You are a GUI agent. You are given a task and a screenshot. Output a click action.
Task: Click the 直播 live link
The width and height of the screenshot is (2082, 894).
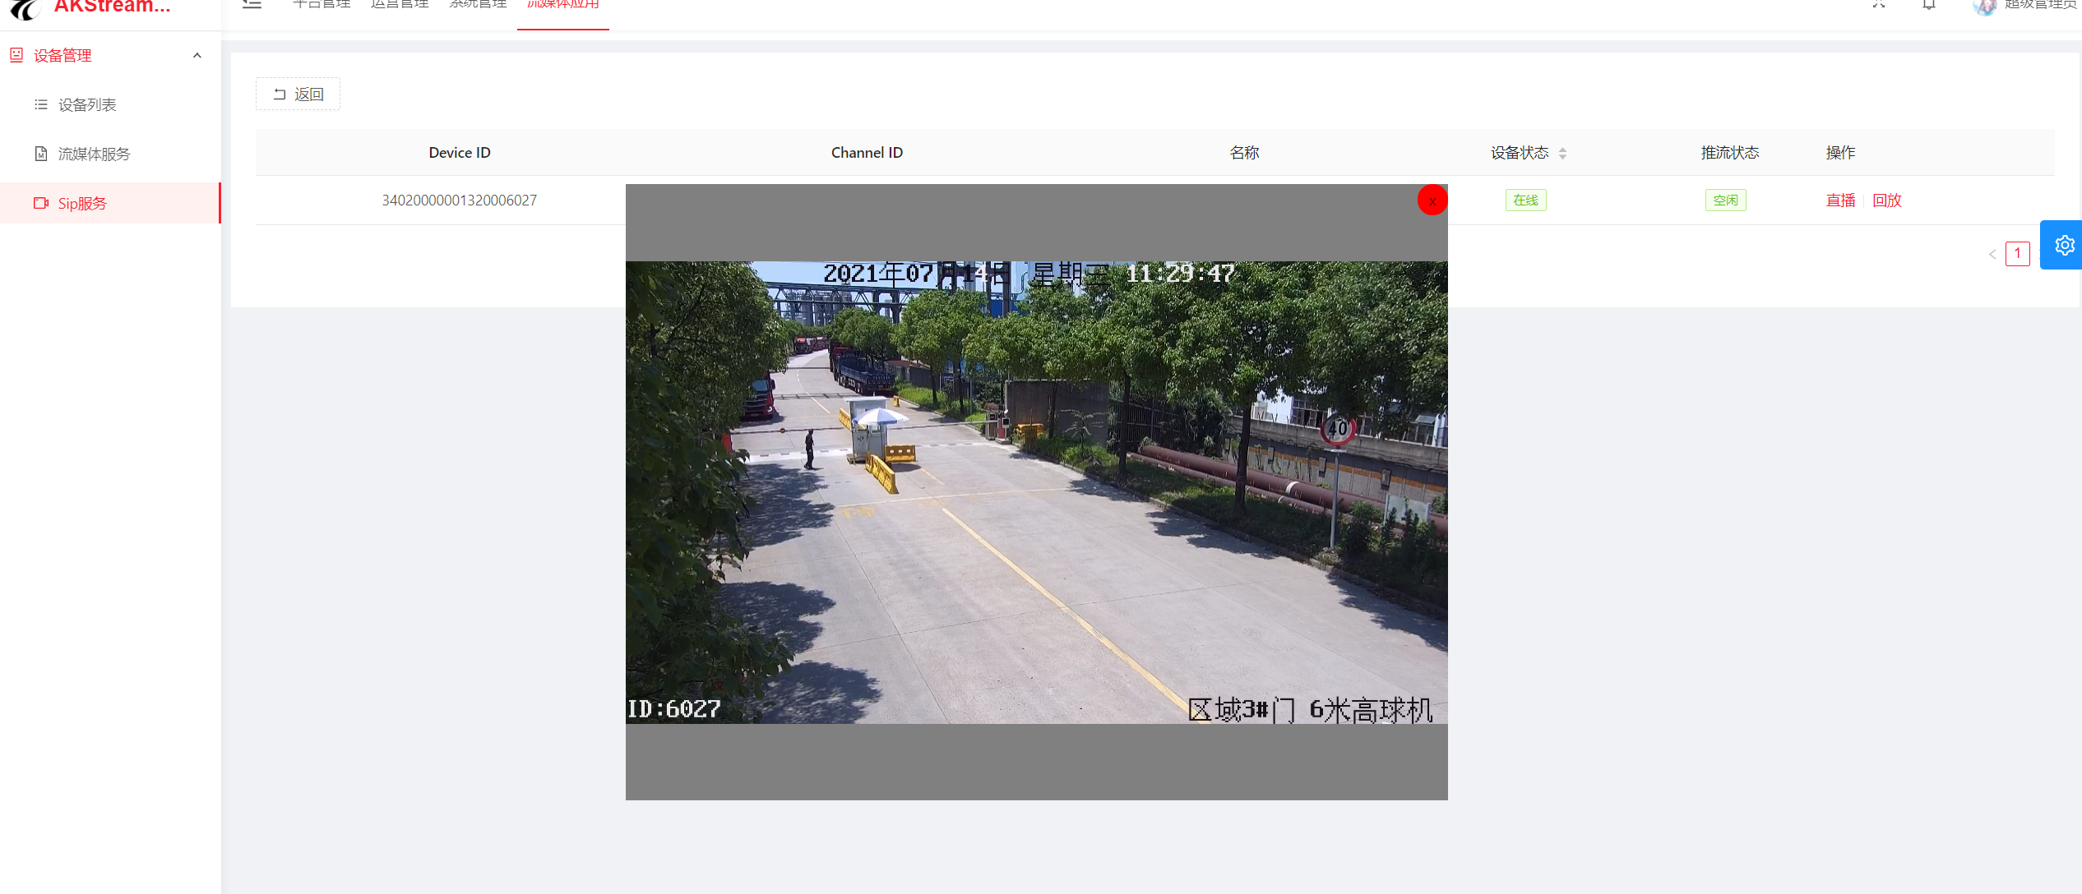point(1840,200)
